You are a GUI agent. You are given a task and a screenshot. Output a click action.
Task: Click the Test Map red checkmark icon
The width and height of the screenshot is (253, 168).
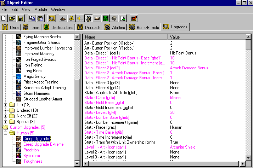pos(134,18)
